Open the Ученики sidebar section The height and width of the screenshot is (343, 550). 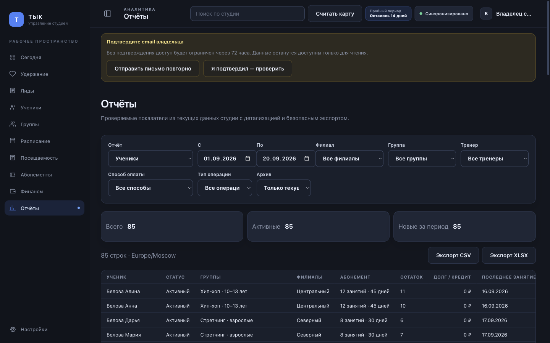pyautogui.click(x=44, y=107)
